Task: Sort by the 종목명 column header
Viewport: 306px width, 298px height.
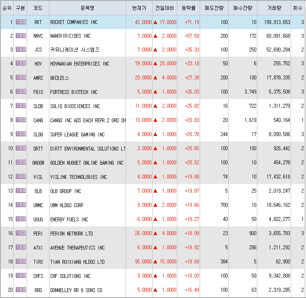Action: (x=87, y=8)
